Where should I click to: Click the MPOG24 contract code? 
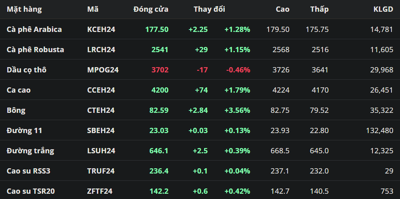[103, 70]
